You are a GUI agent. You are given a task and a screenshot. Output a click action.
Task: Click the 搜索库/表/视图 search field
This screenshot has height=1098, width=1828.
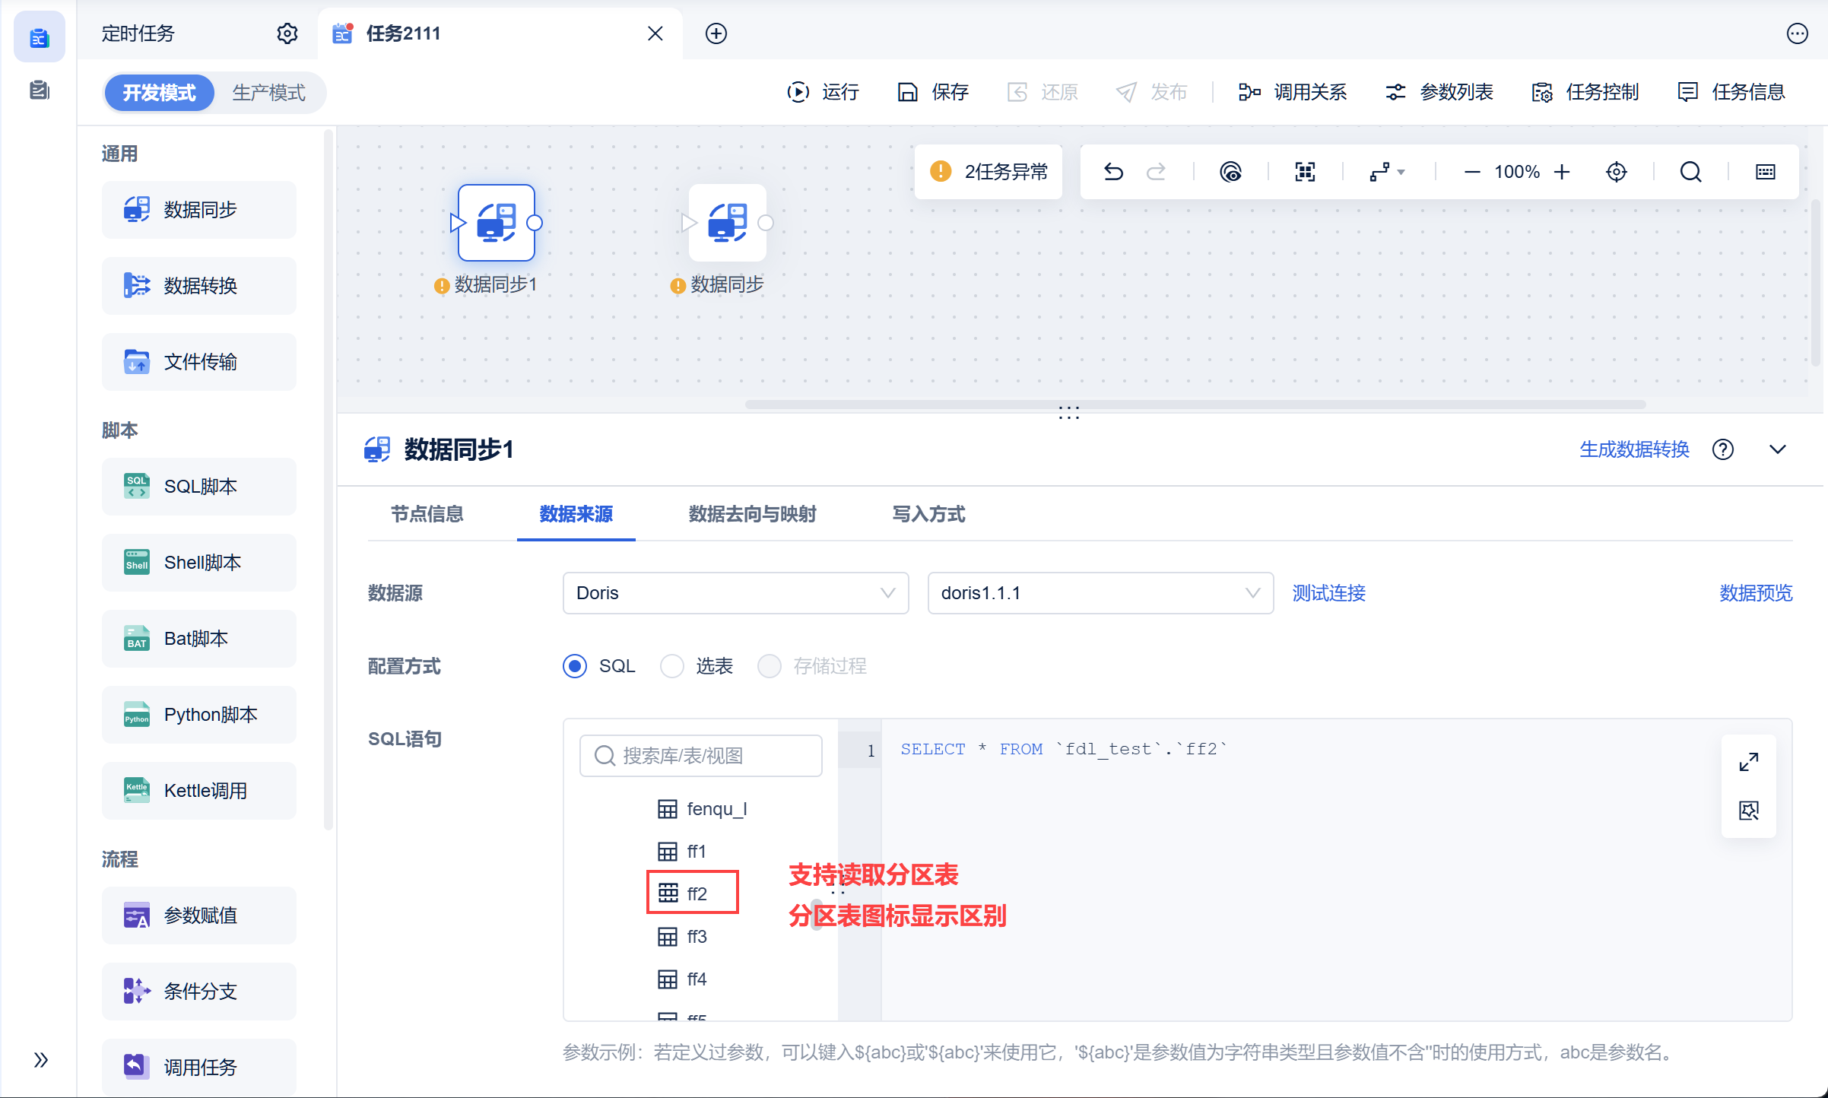[x=701, y=756]
